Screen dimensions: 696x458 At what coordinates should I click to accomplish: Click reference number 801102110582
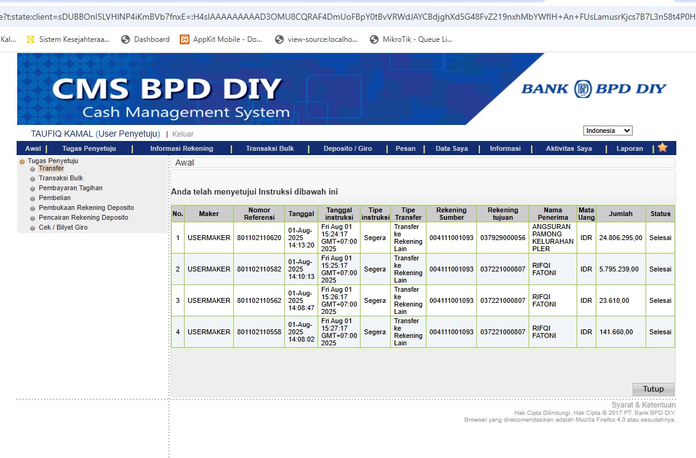coord(259,269)
